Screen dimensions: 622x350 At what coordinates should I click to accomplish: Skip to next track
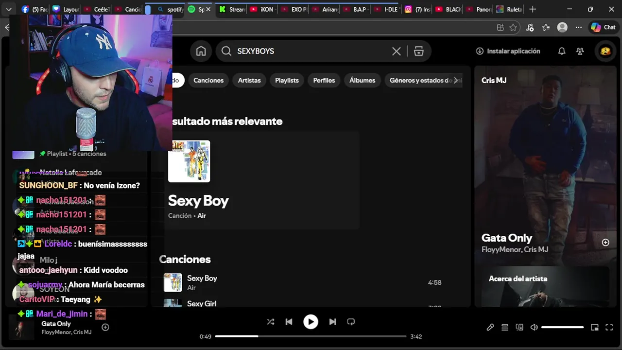(x=332, y=322)
